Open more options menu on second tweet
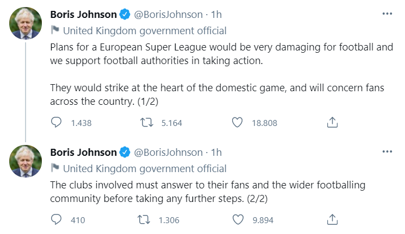Screen dimensions: 405x234 coord(387,151)
